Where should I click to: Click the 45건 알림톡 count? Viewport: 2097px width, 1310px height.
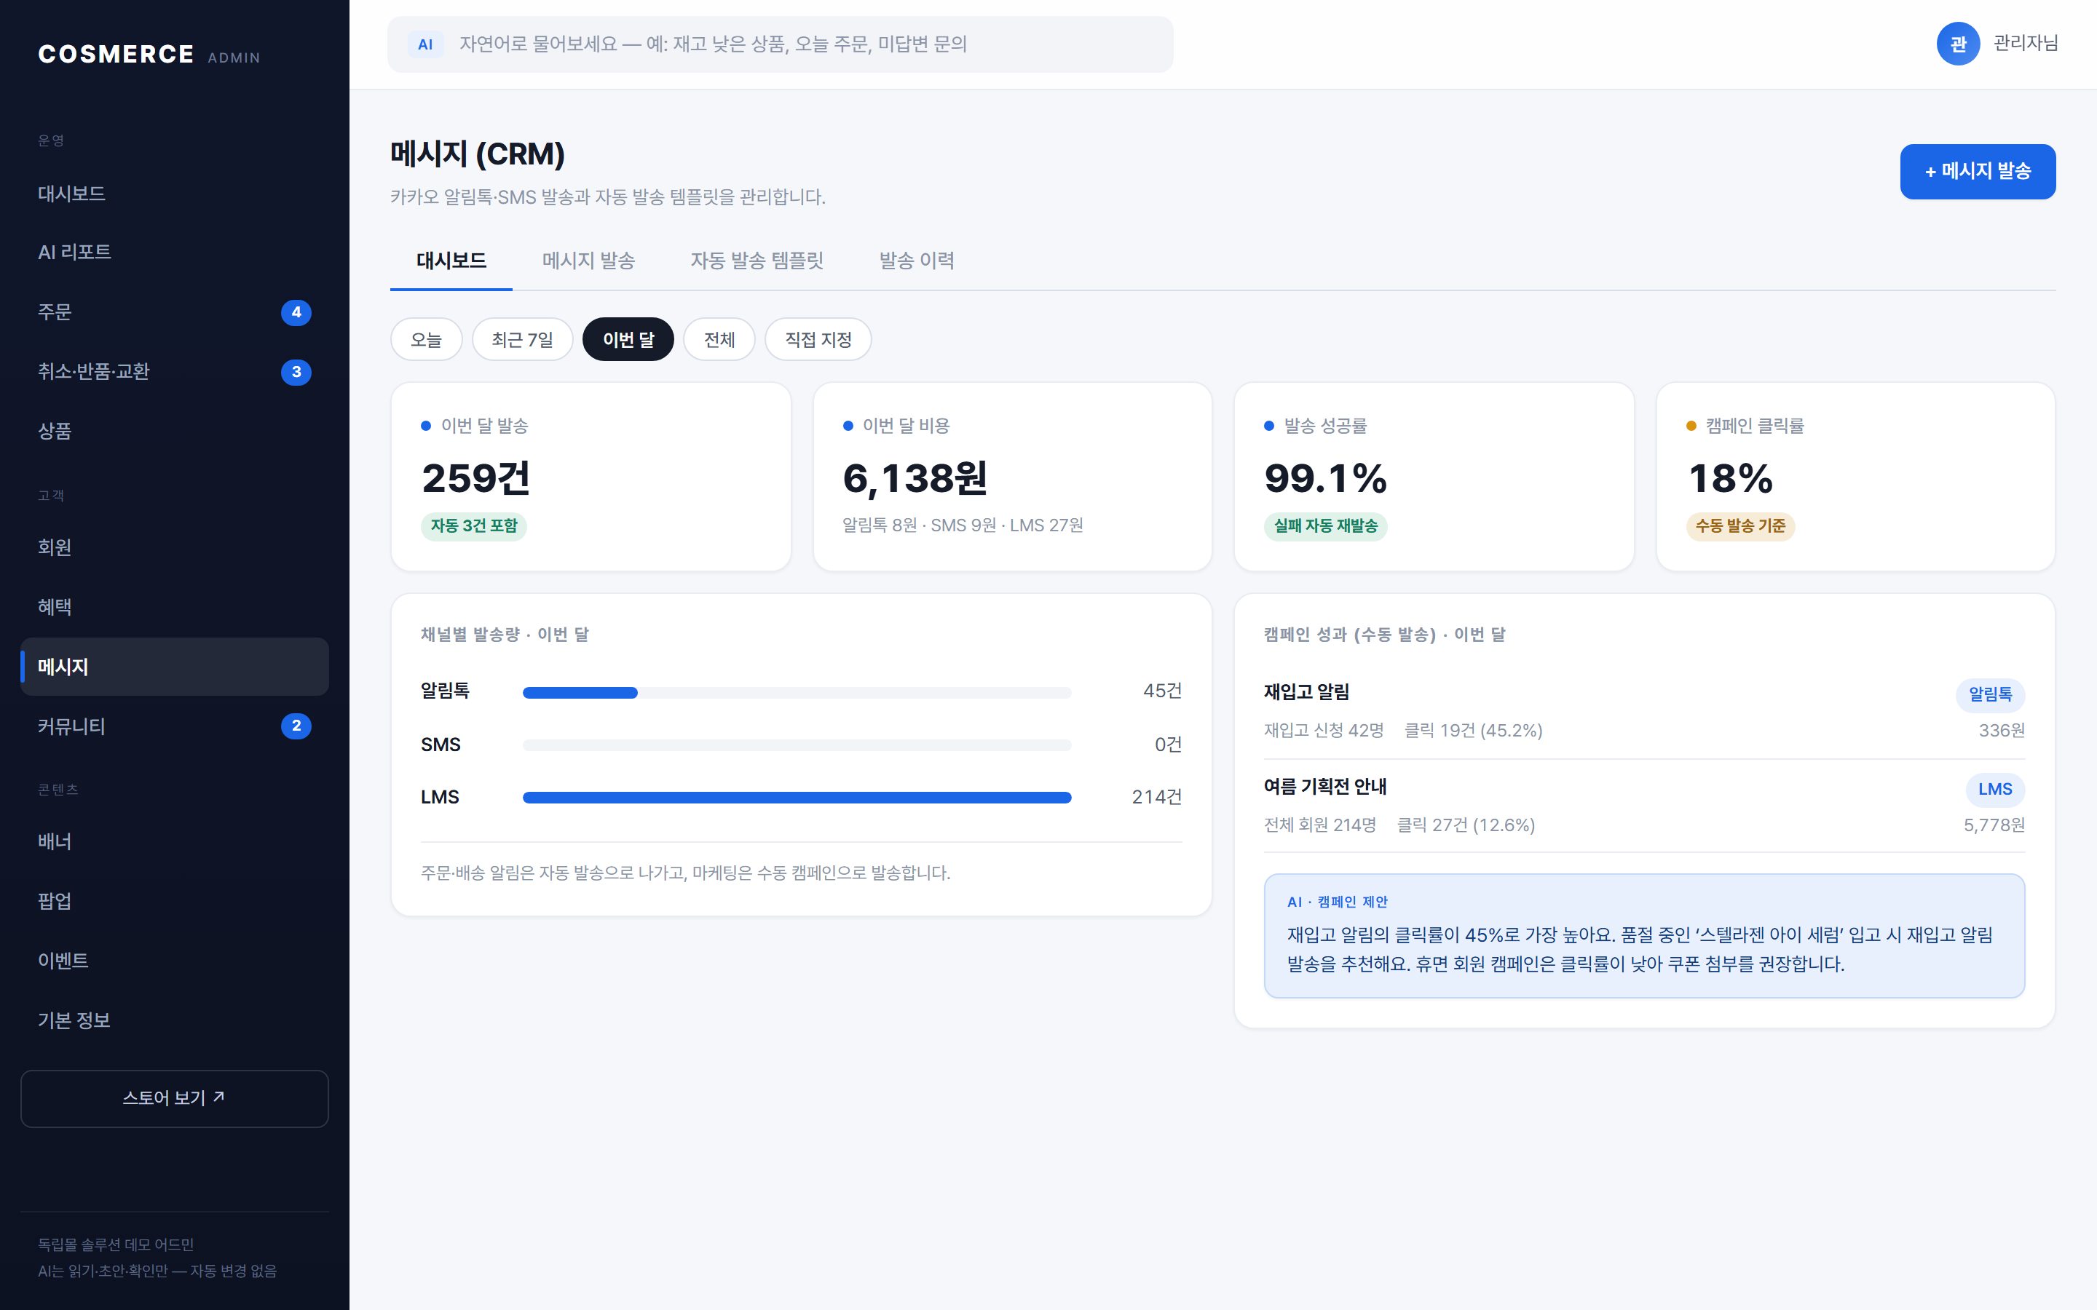[1162, 691]
